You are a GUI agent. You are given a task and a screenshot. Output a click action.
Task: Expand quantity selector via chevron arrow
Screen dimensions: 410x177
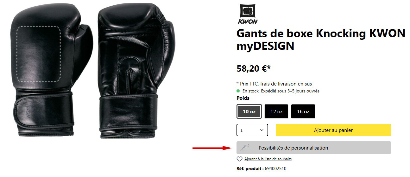click(x=262, y=130)
